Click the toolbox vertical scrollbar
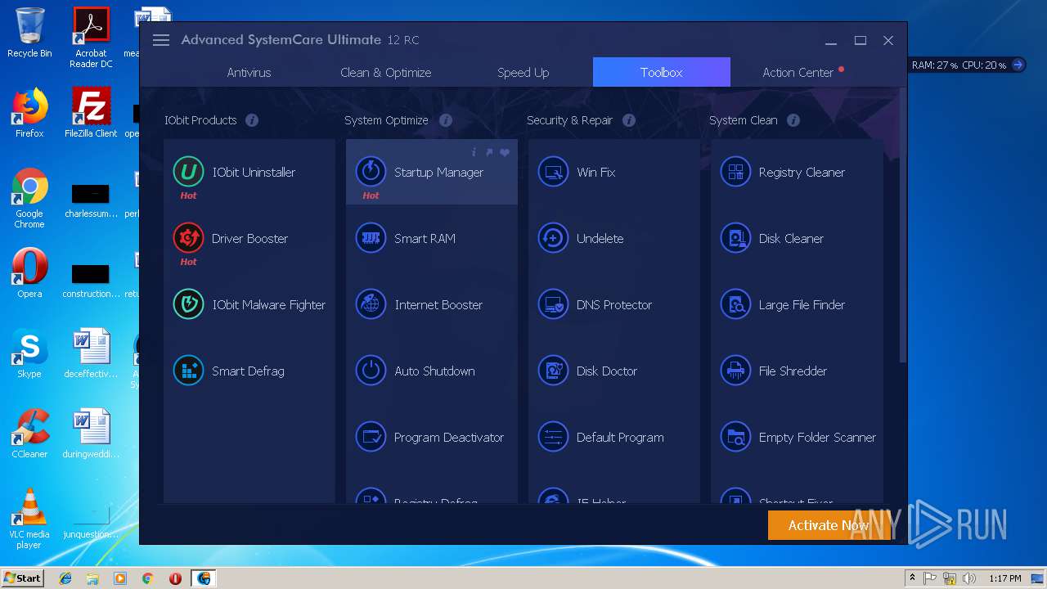Viewport: 1047px width, 589px height. [903, 225]
